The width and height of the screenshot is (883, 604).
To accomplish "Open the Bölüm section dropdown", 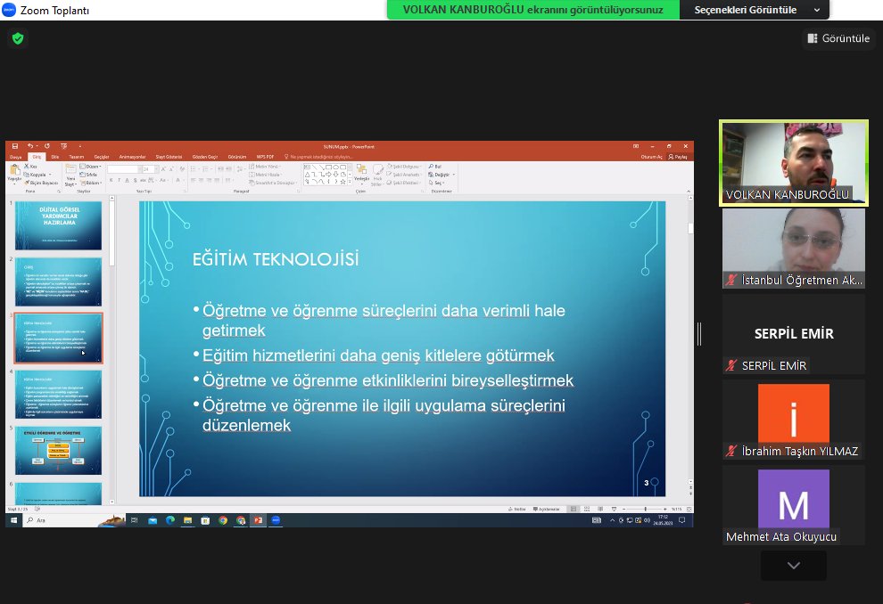I will 91,183.
